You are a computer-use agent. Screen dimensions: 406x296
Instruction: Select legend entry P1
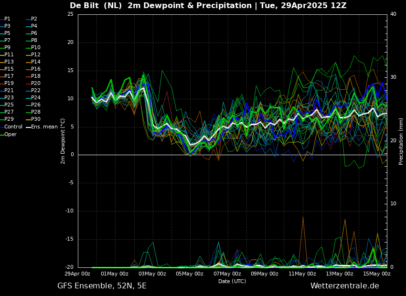pyautogui.click(x=5, y=19)
